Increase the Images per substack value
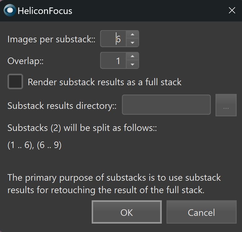The height and width of the screenshot is (232, 242). pos(133,35)
